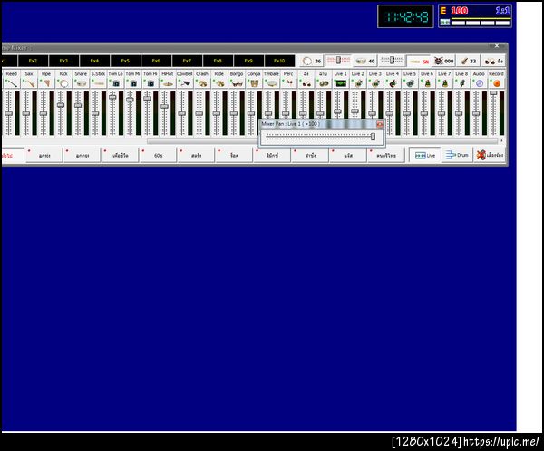Viewport: 544px width, 451px height.
Task: Click the orange Record channel icon
Action: pos(497,83)
